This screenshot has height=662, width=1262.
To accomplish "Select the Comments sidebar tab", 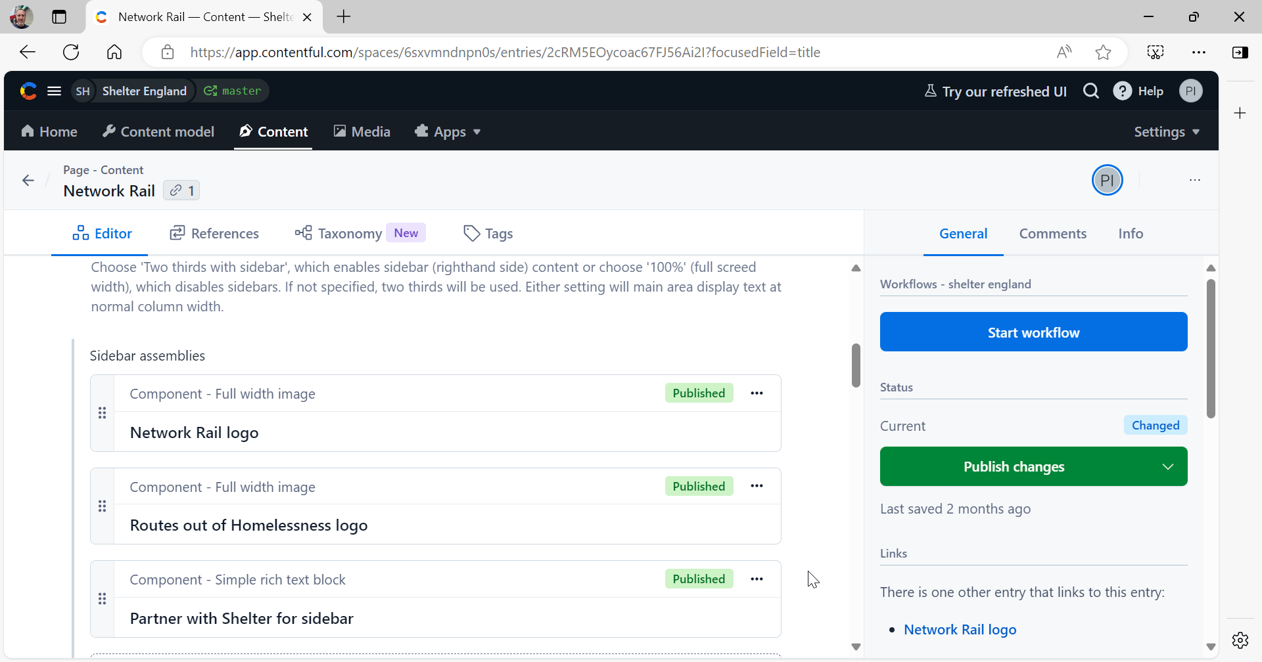I will click(1053, 233).
